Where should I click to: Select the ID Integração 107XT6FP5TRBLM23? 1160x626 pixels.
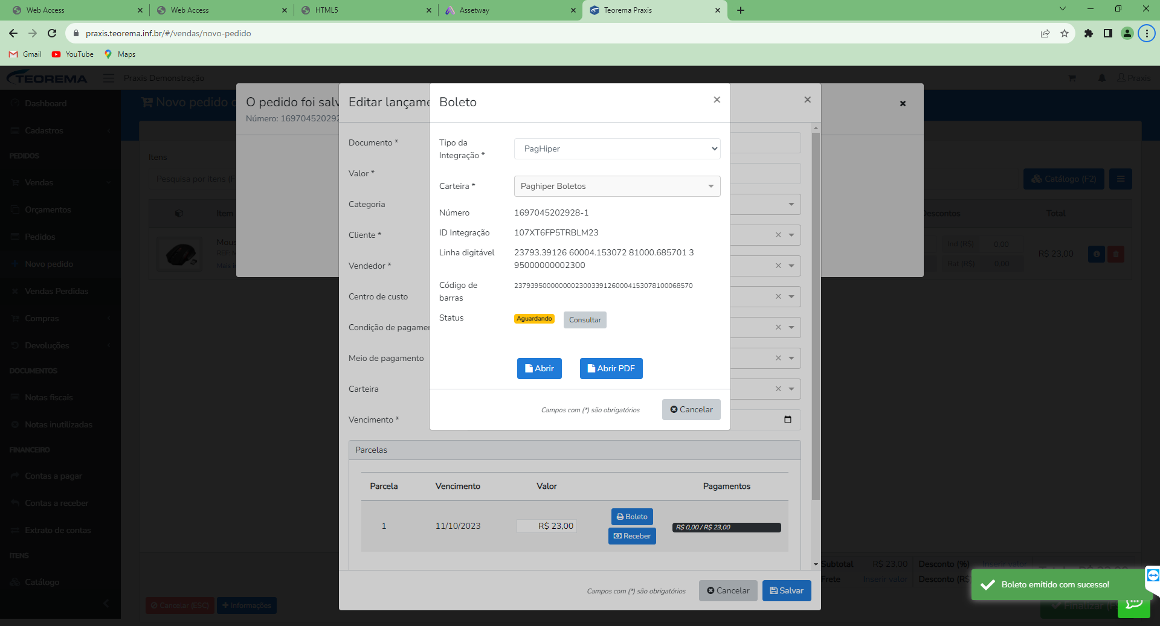[556, 232]
